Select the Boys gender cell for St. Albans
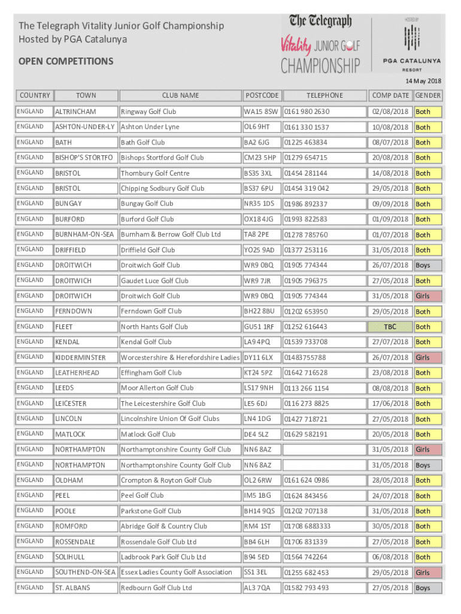The image size is (461, 614). tap(427, 588)
